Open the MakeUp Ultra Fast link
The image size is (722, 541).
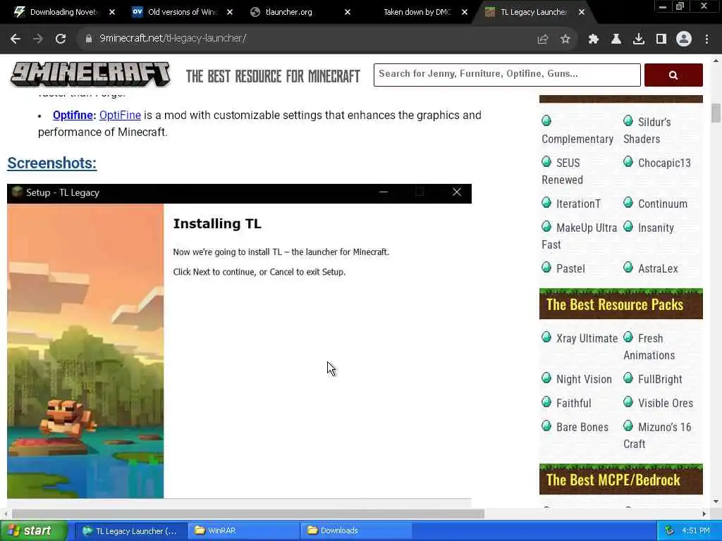coord(580,236)
